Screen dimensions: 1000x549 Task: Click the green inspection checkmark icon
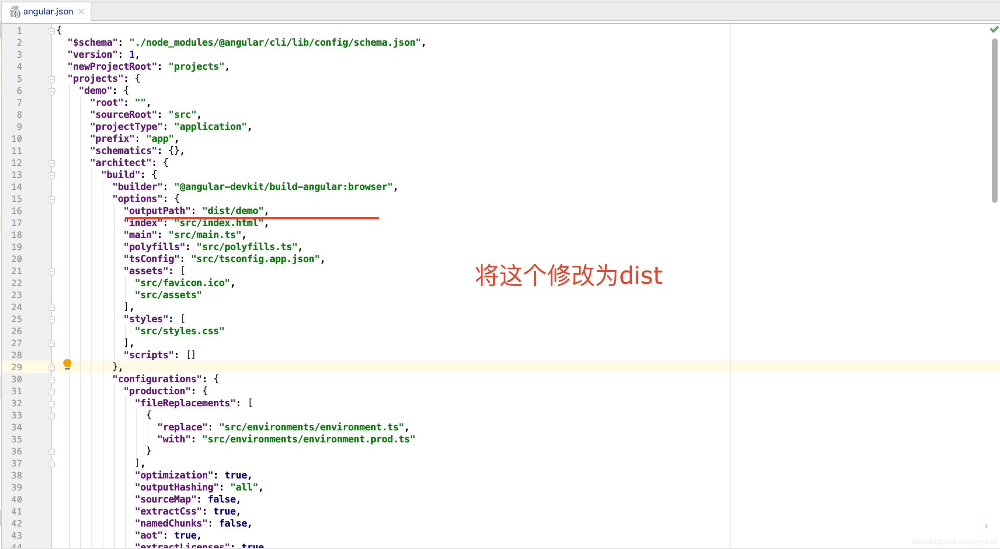(x=994, y=29)
